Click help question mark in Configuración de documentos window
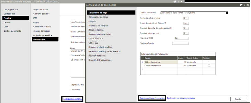251x103 pixels. [x=244, y=5]
